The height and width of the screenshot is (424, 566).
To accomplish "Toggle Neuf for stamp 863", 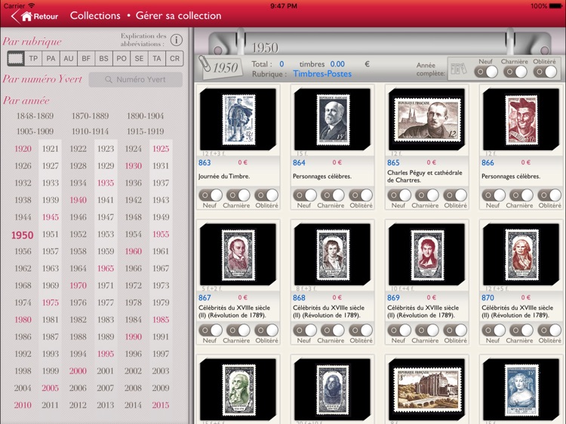I will click(211, 195).
